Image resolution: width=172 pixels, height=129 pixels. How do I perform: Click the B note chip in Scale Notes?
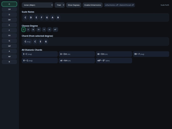[x=58, y=18]
